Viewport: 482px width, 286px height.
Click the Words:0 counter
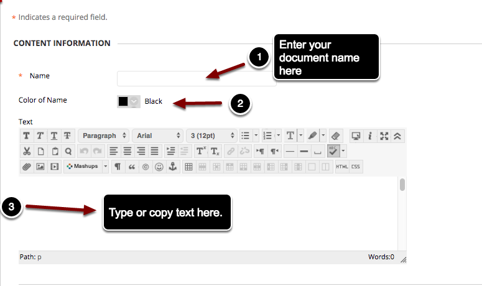(381, 257)
